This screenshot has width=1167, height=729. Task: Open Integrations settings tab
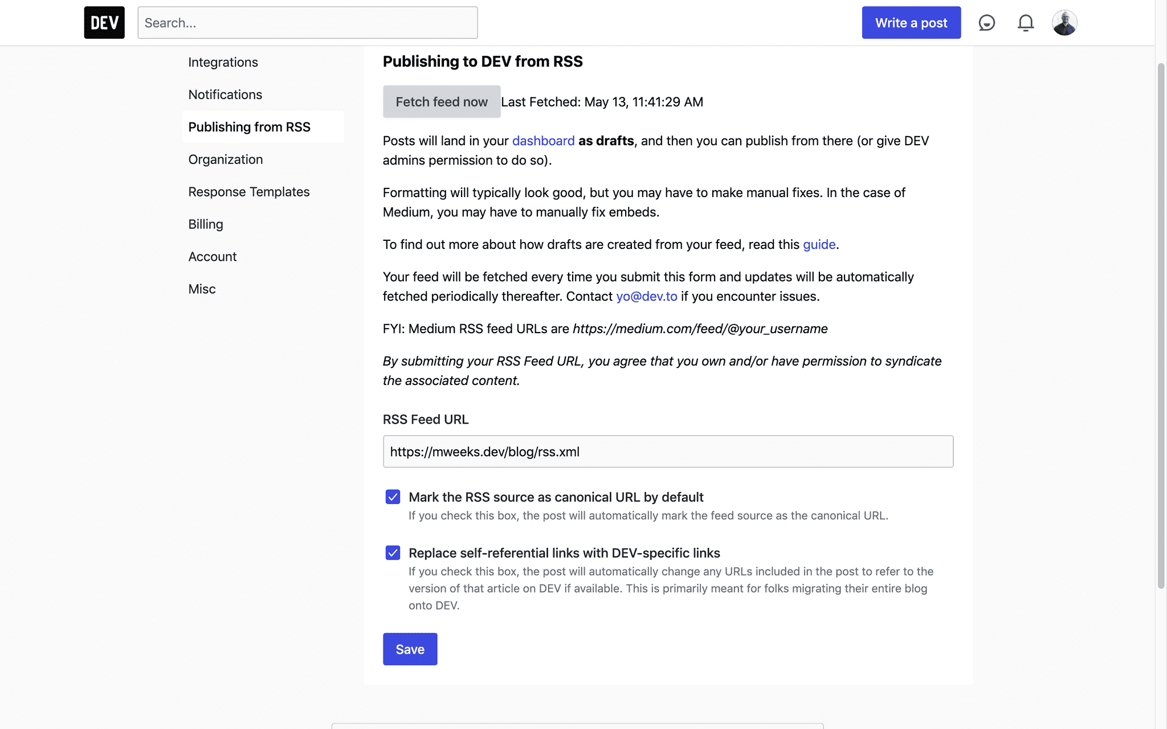[x=223, y=62]
